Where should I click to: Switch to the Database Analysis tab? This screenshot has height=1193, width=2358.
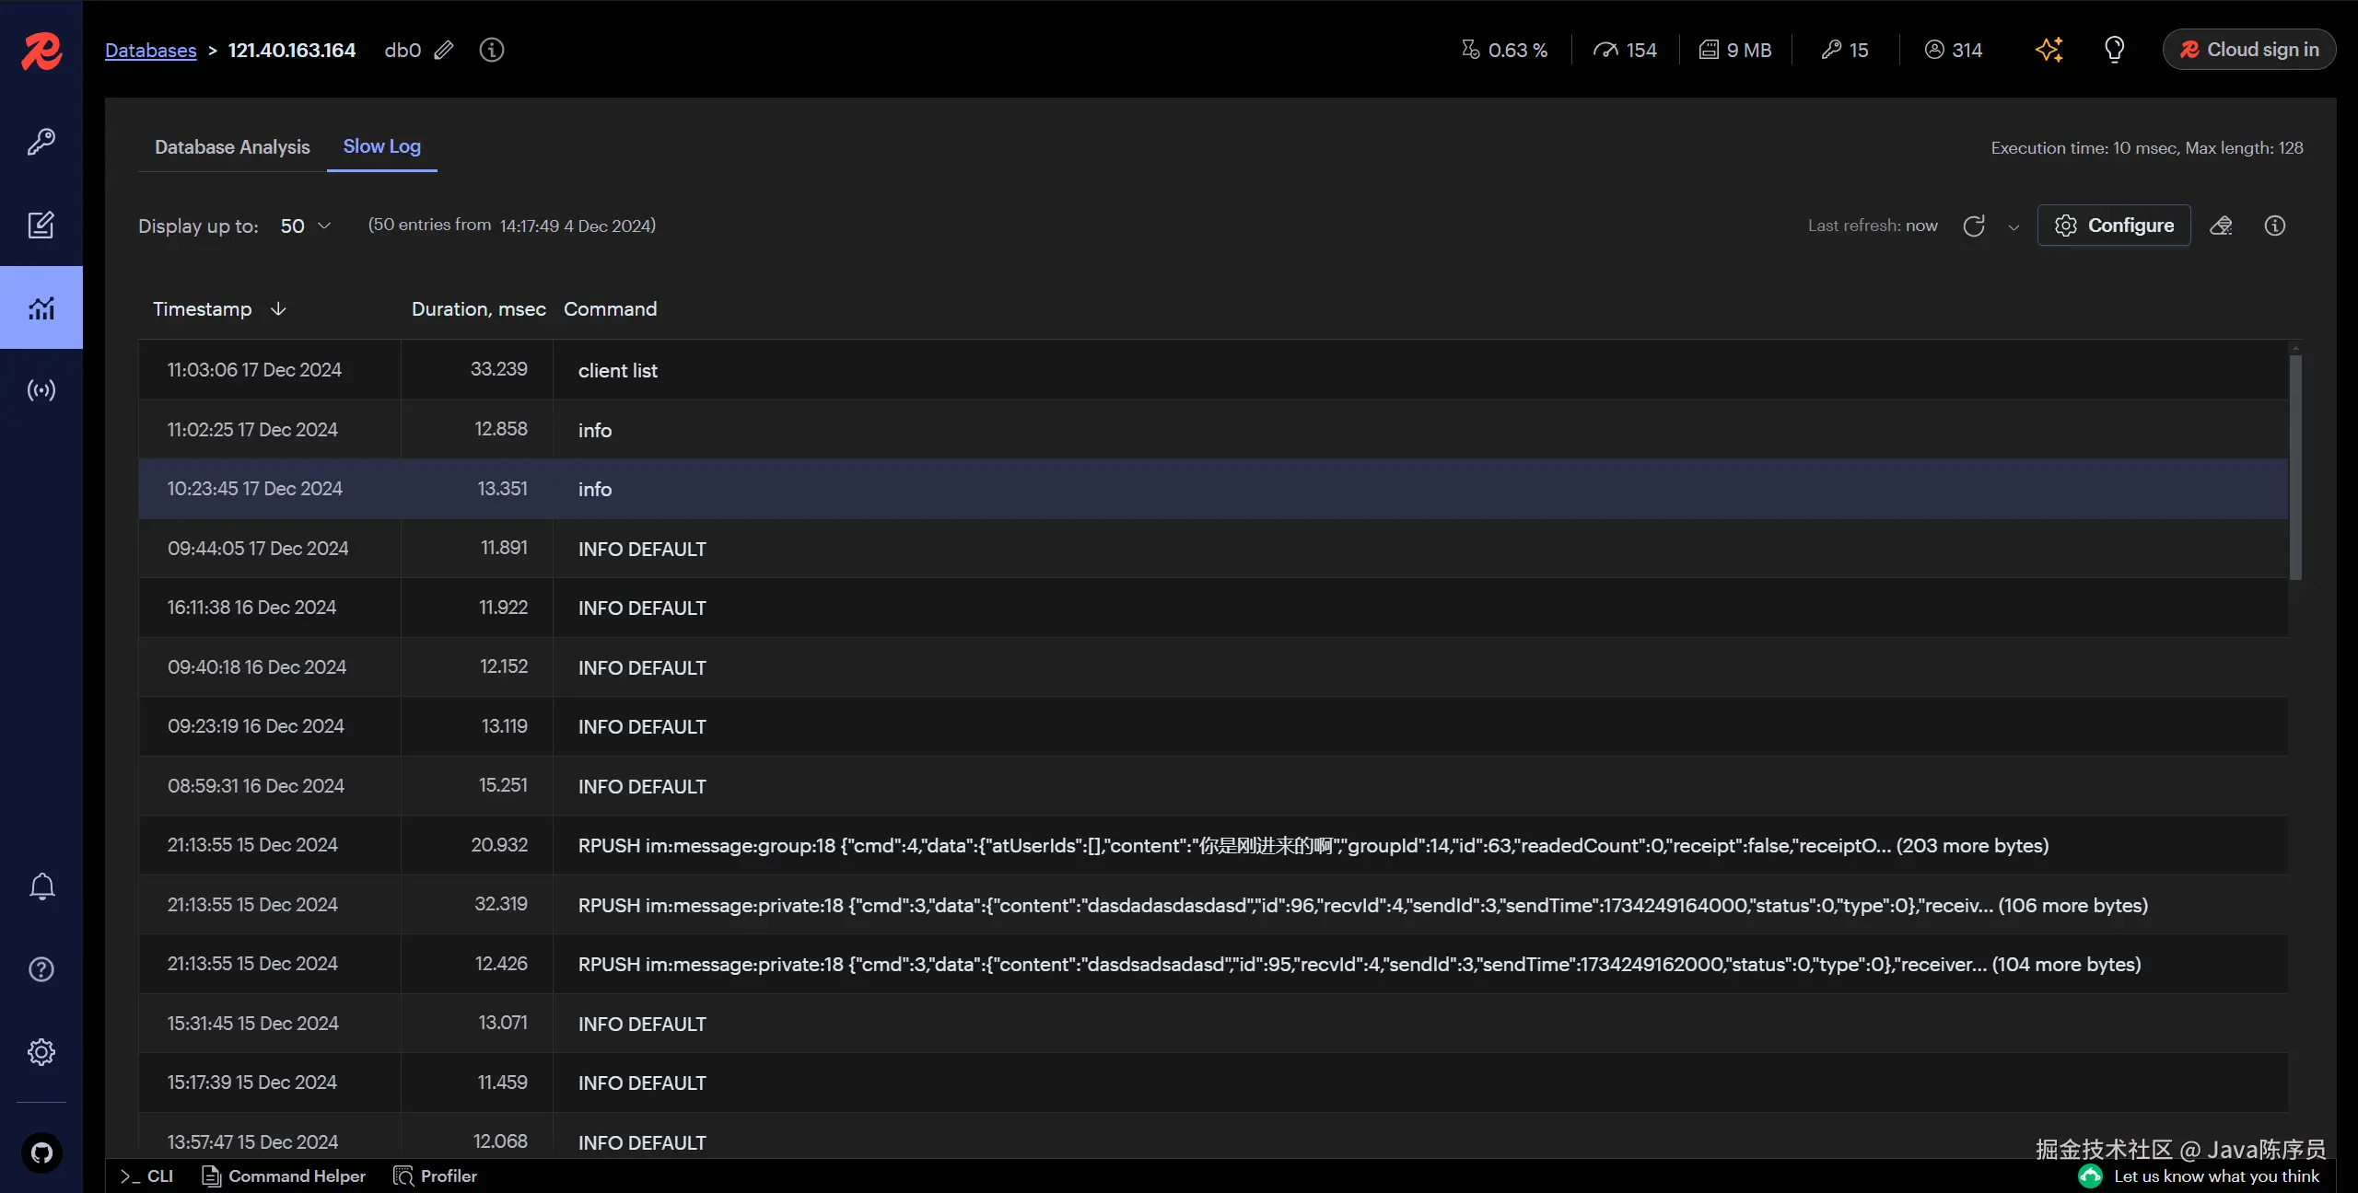tap(232, 147)
